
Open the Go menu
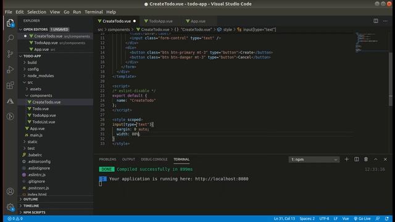click(66, 12)
